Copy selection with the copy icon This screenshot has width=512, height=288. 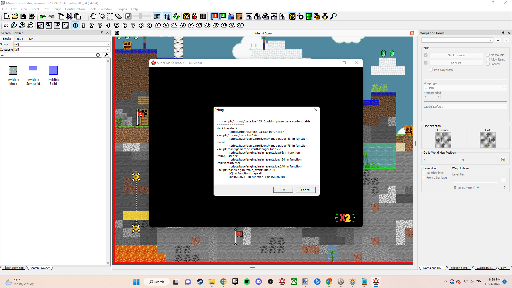[61, 17]
